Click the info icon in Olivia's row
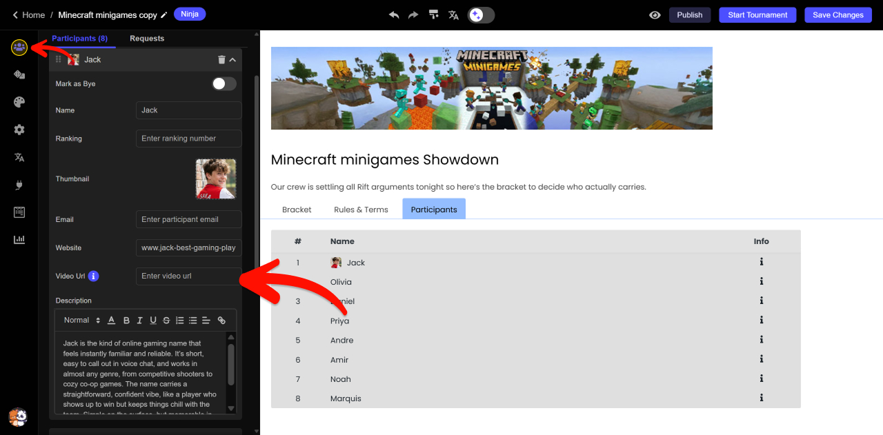This screenshot has height=435, width=883. pos(761,281)
